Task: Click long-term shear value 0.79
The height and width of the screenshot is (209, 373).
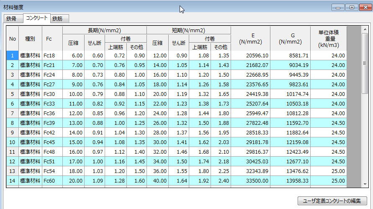Action: tap(95, 94)
